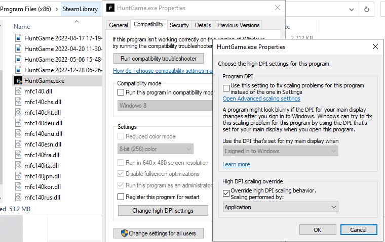The width and height of the screenshot is (385, 242).
Task: Enable Program DPI scaling fix checkbox
Action: pyautogui.click(x=226, y=88)
